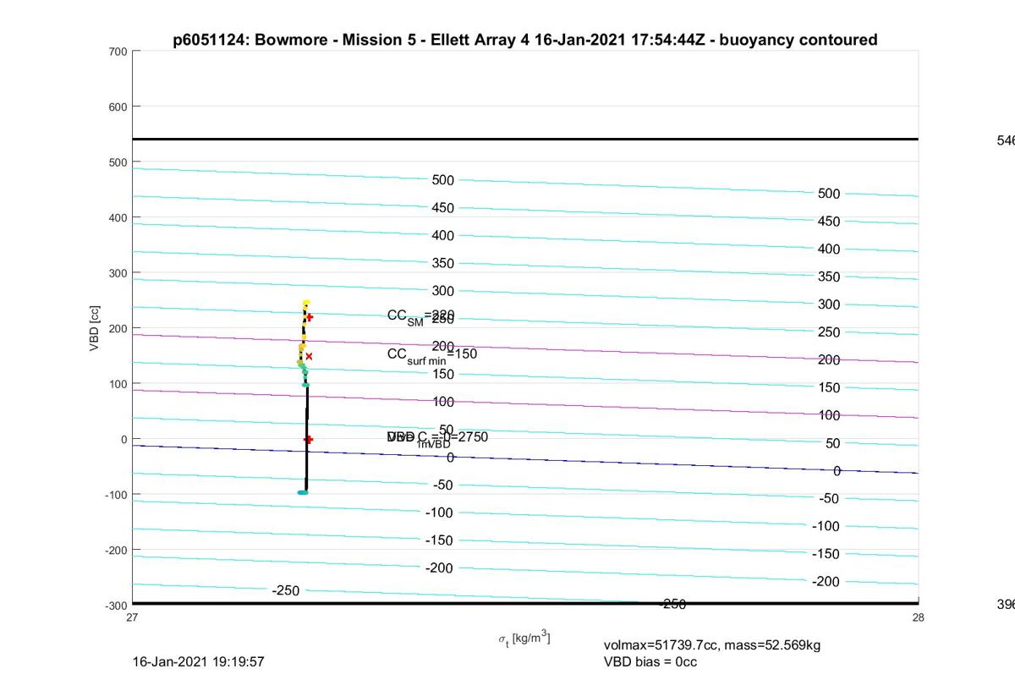Click the red x marker near surf min
Screen dimensions: 1015x680
(x=309, y=356)
